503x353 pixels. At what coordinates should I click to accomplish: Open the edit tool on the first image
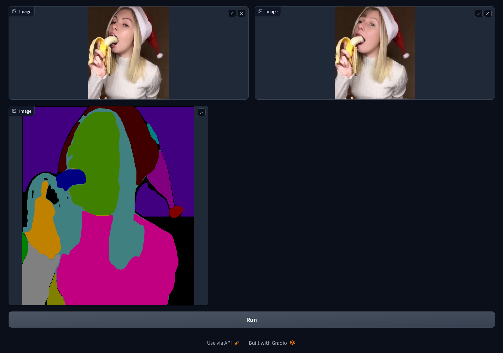point(232,13)
